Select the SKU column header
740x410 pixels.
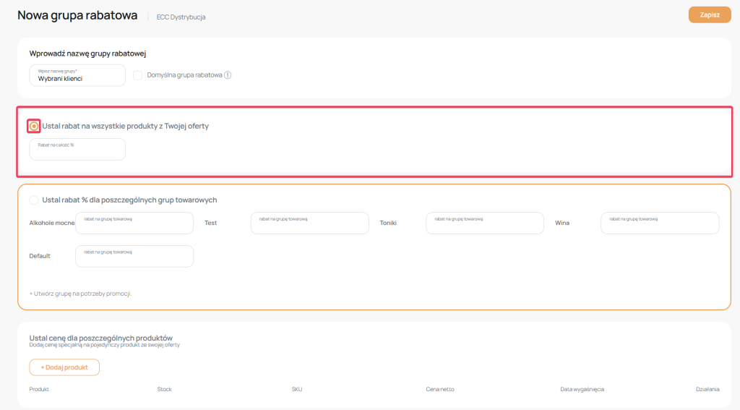[x=297, y=389]
